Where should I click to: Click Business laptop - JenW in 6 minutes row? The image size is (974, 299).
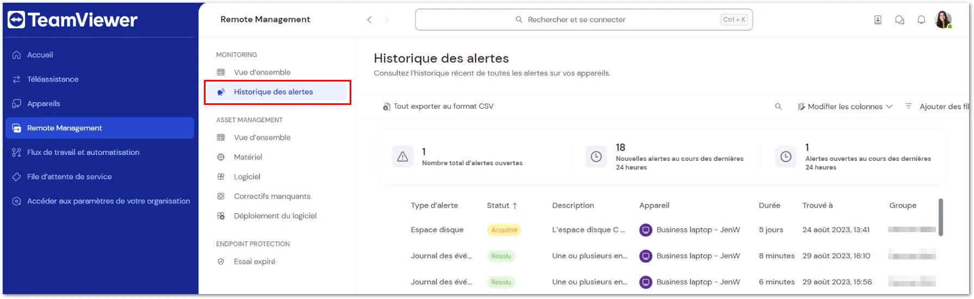698,282
